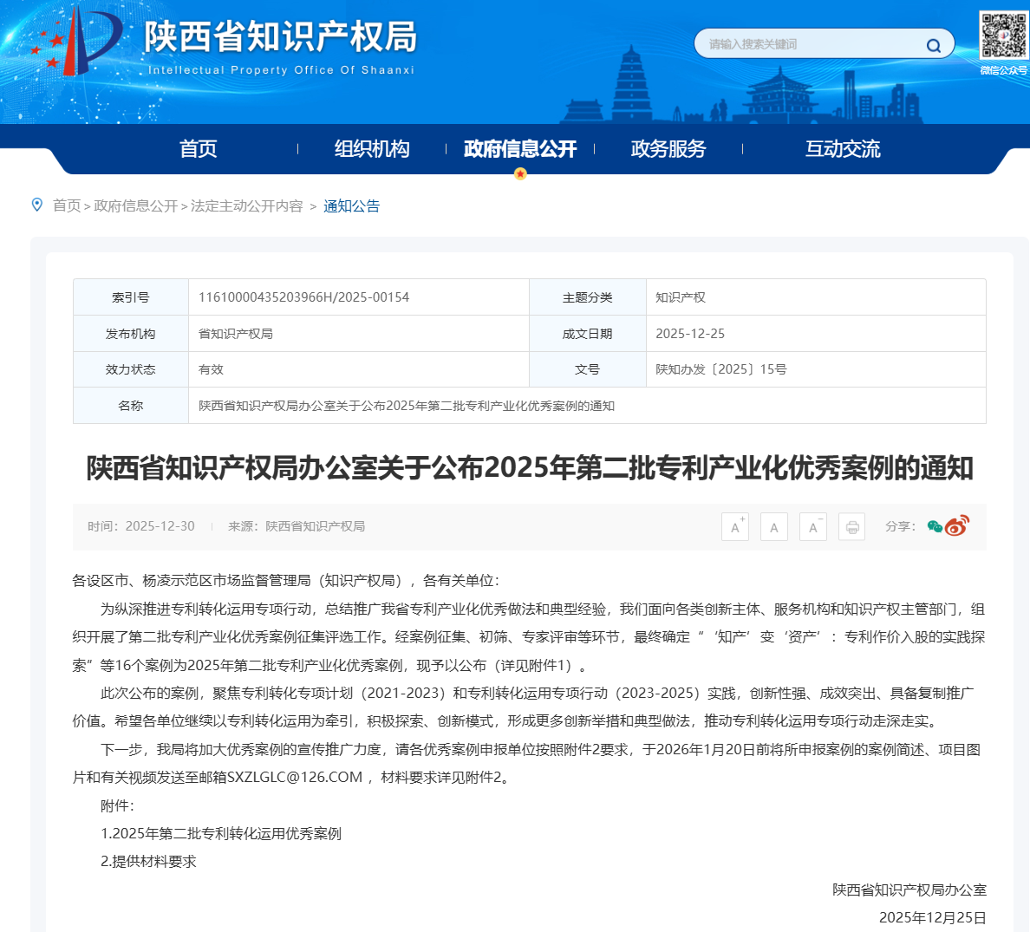This screenshot has width=1030, height=932.
Task: Click the breadcrumb location pin icon
Action: click(x=37, y=205)
